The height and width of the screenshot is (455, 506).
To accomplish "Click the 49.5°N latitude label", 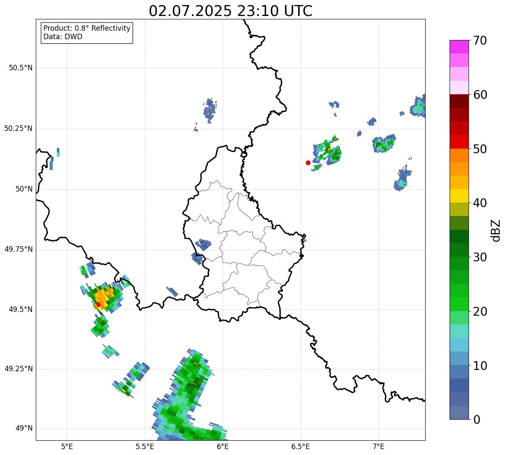I will point(20,309).
